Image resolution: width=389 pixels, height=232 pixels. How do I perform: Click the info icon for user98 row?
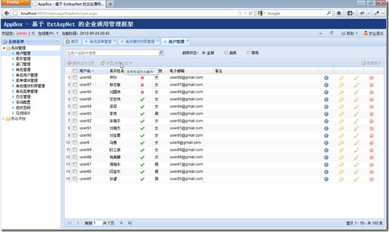point(326,78)
